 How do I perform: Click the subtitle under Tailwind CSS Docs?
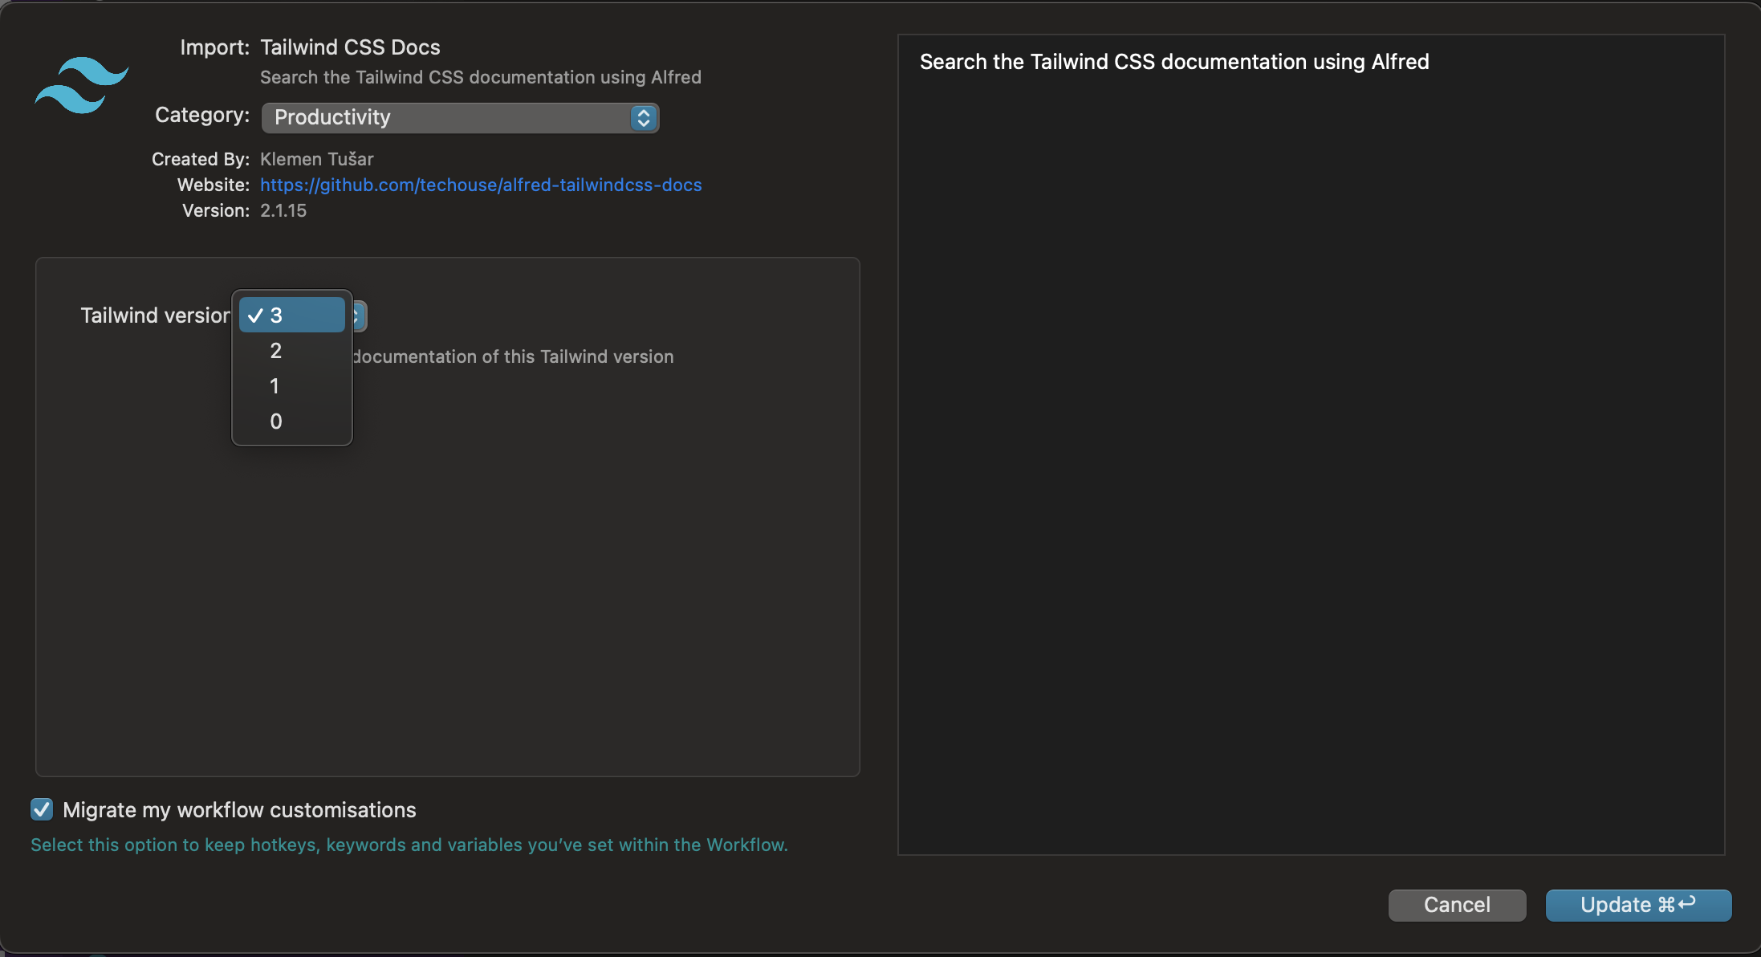click(x=481, y=77)
